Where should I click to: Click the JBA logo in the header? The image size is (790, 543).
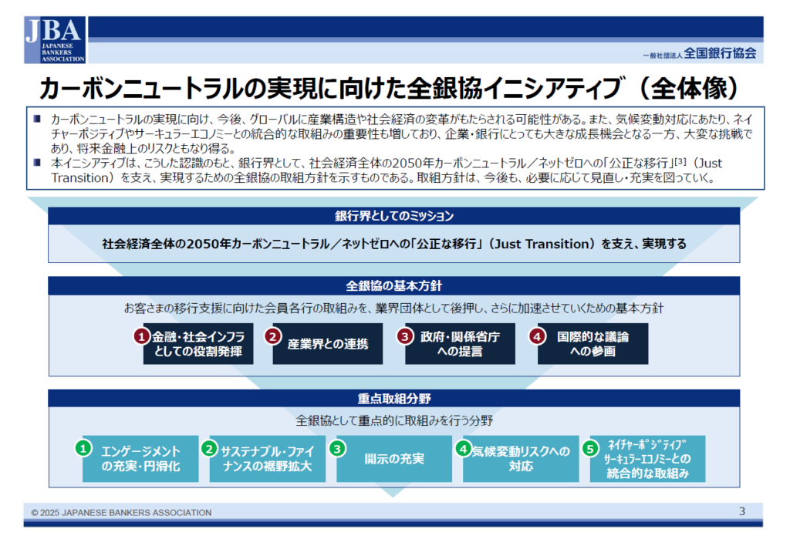coord(55,40)
